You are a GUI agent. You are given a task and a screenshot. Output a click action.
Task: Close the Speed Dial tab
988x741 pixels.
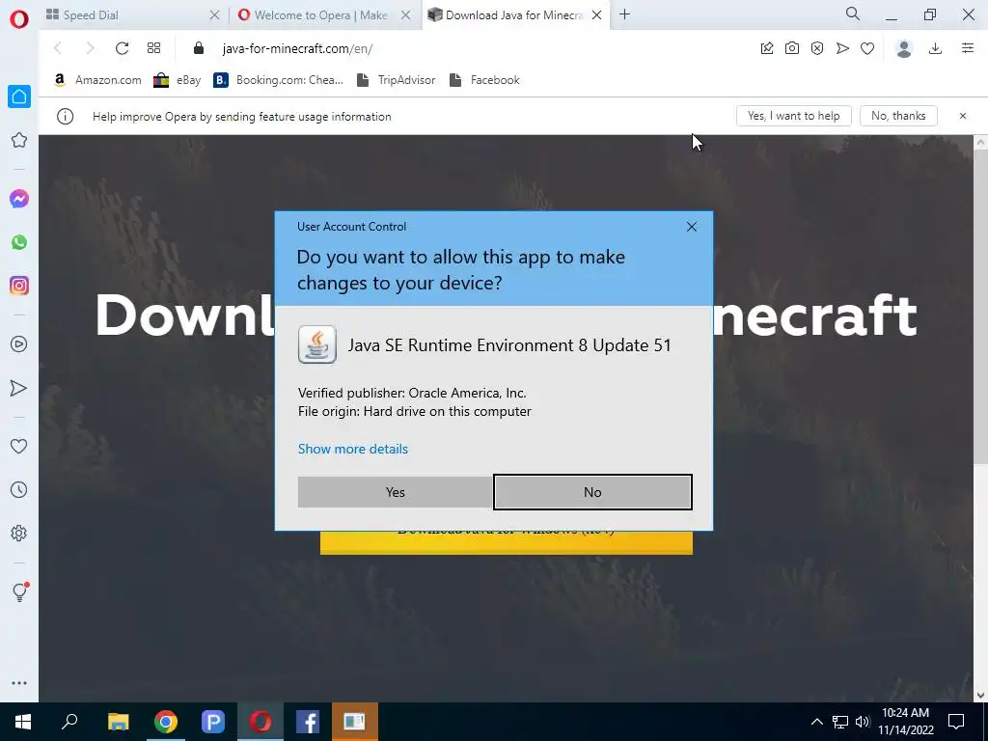214,15
